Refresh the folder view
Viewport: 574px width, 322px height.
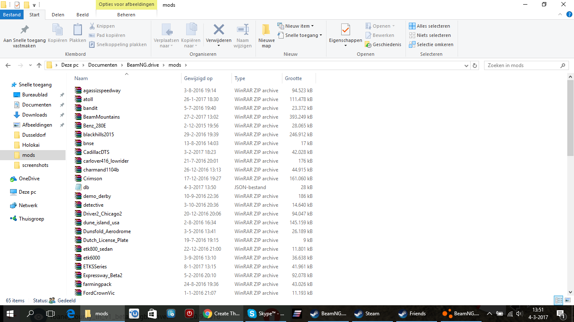(475, 65)
